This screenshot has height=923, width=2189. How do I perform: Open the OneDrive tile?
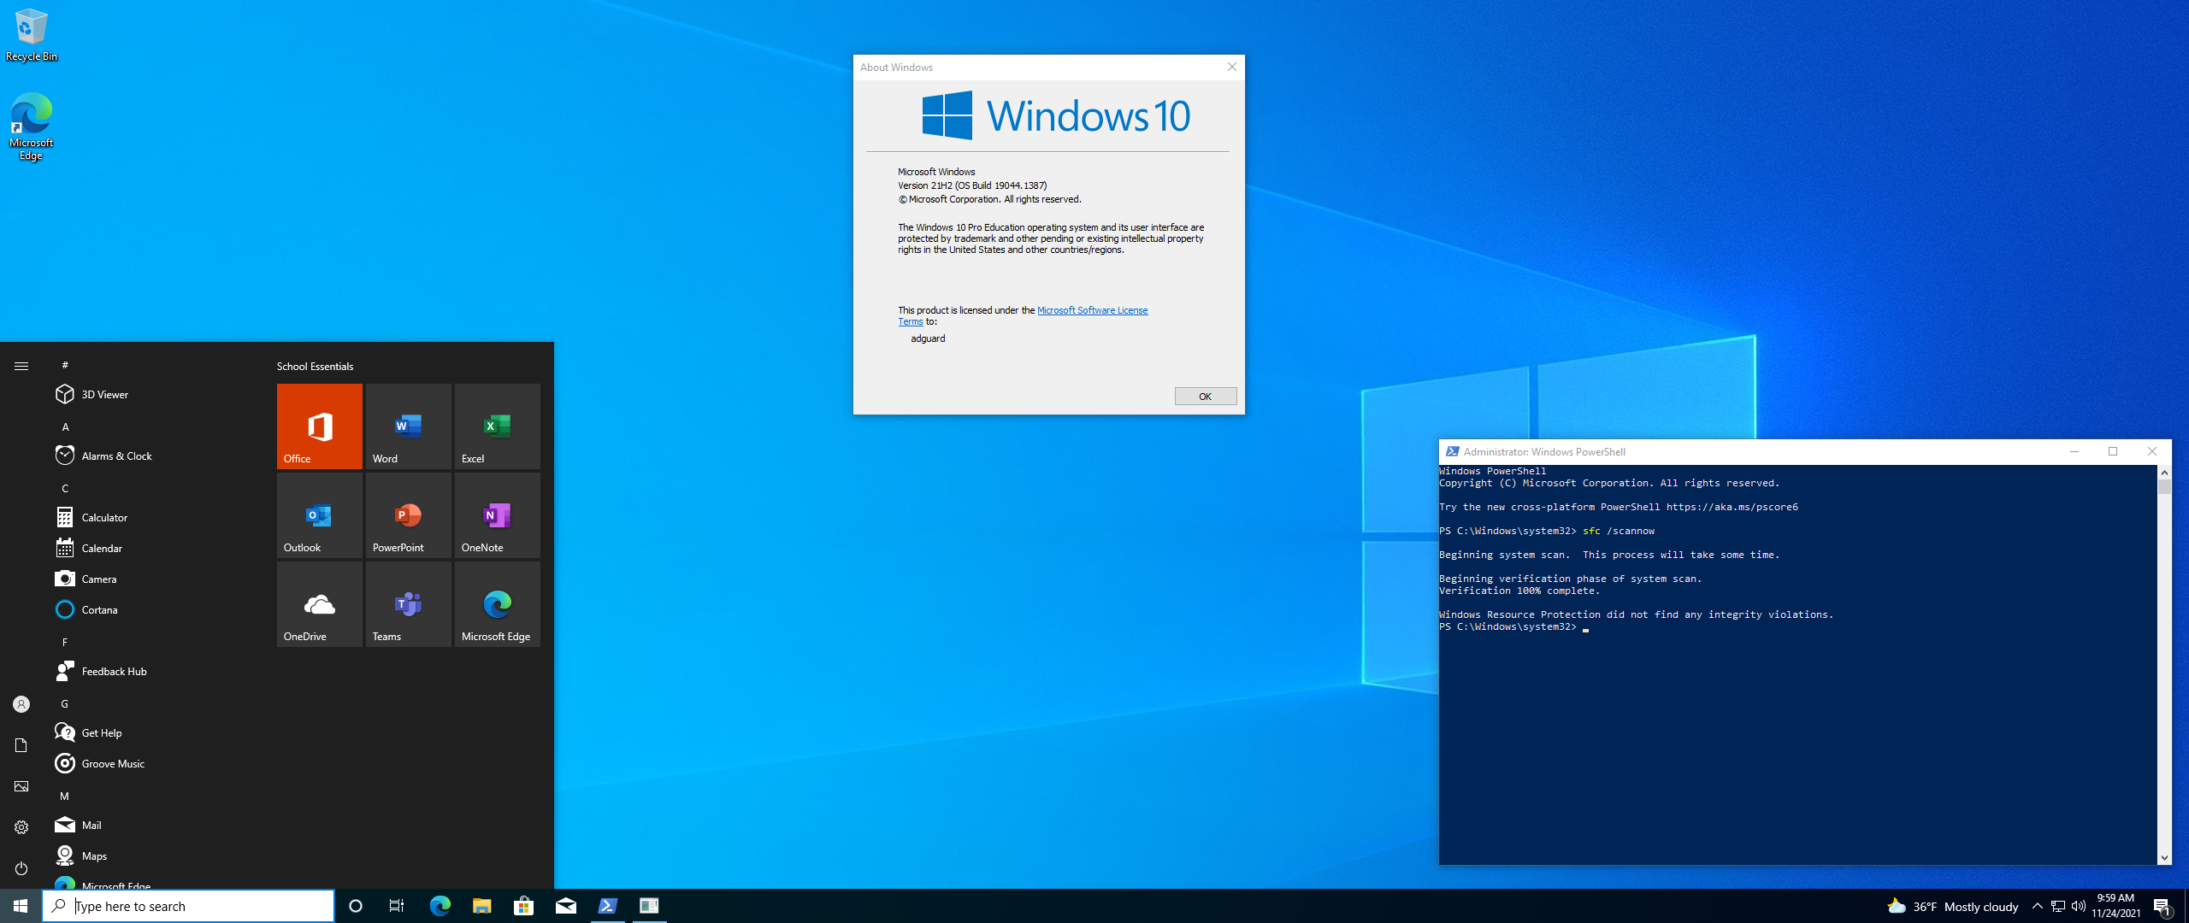319,603
